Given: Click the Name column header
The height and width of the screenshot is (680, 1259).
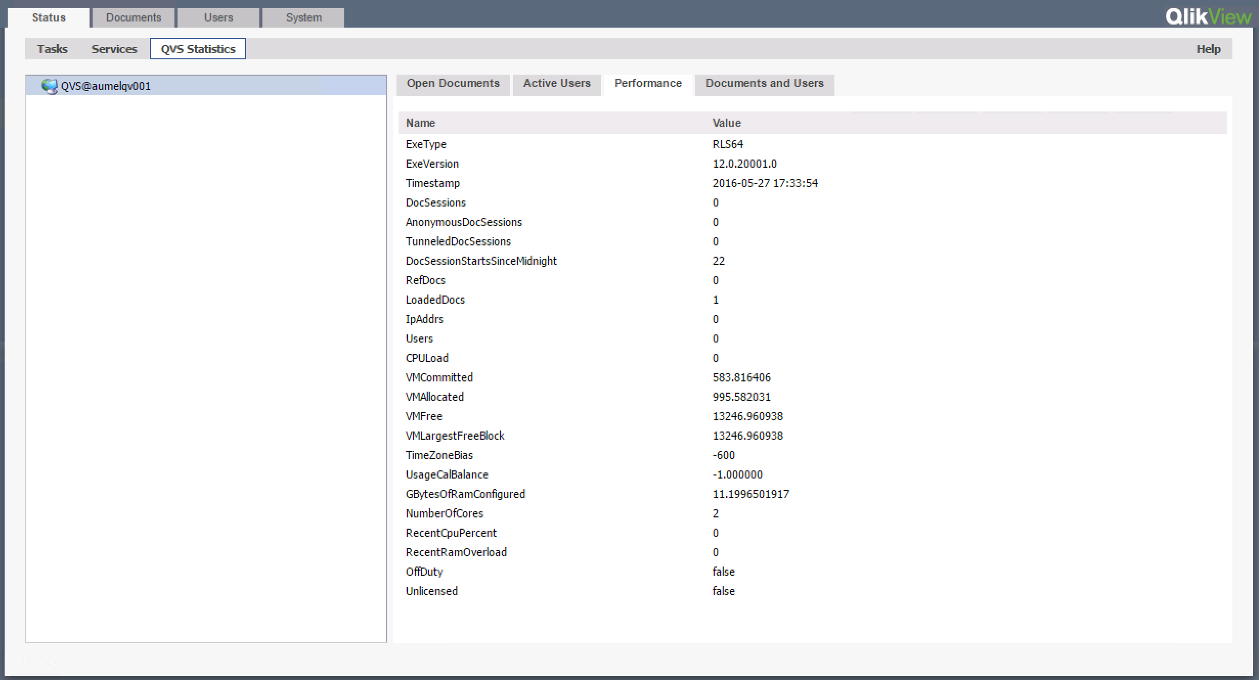Looking at the screenshot, I should point(420,123).
